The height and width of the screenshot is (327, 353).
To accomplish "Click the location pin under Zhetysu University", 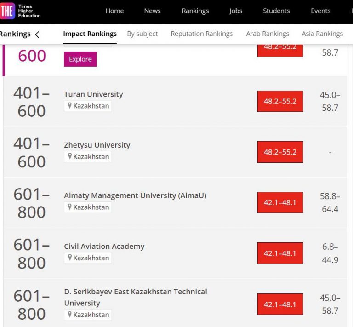I will point(70,157).
